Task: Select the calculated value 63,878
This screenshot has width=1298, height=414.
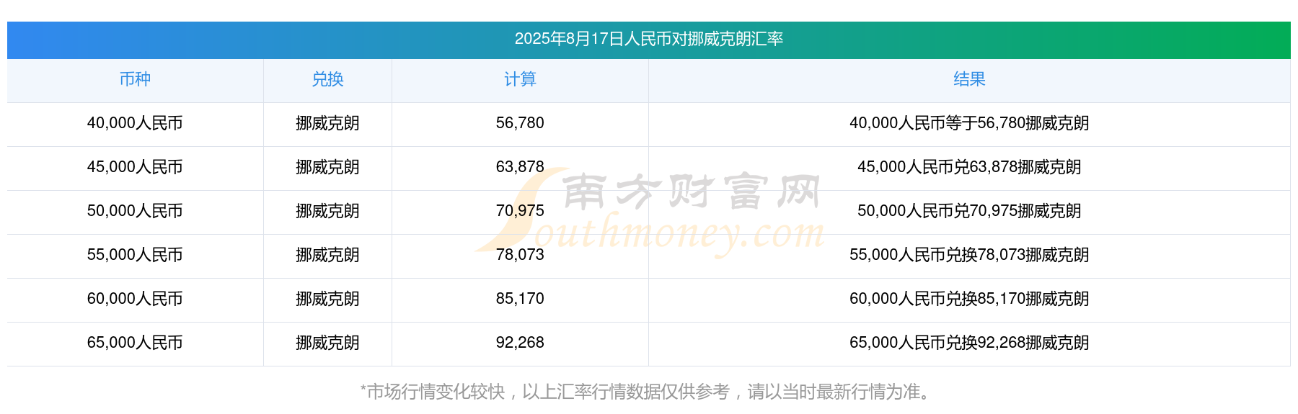Action: pyautogui.click(x=520, y=167)
